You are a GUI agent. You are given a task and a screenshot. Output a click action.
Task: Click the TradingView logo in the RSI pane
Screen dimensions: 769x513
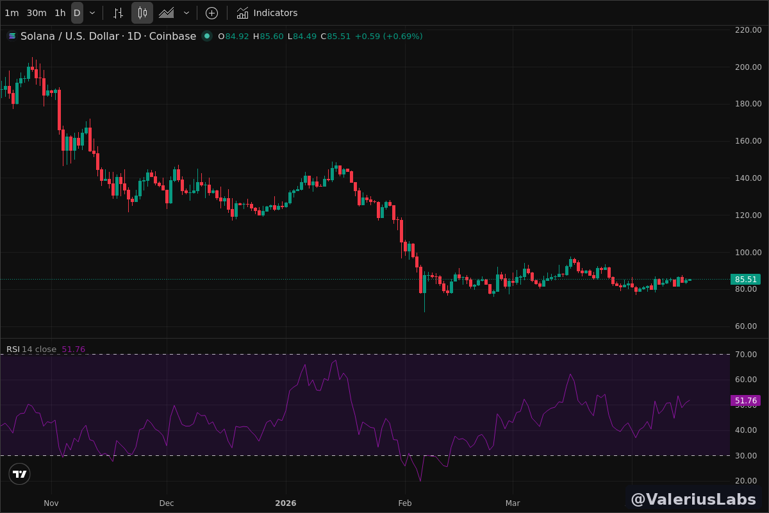pos(20,474)
